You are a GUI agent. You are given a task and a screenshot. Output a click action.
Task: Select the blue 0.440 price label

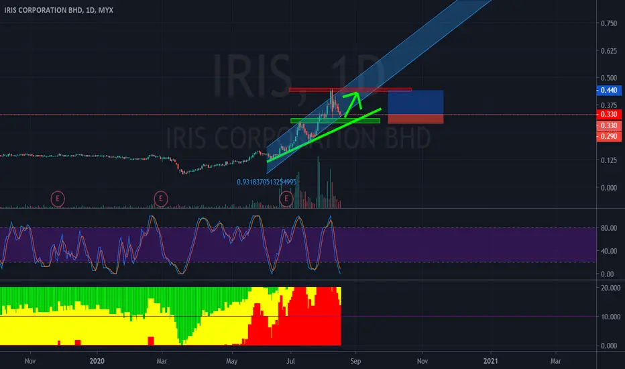click(x=609, y=90)
